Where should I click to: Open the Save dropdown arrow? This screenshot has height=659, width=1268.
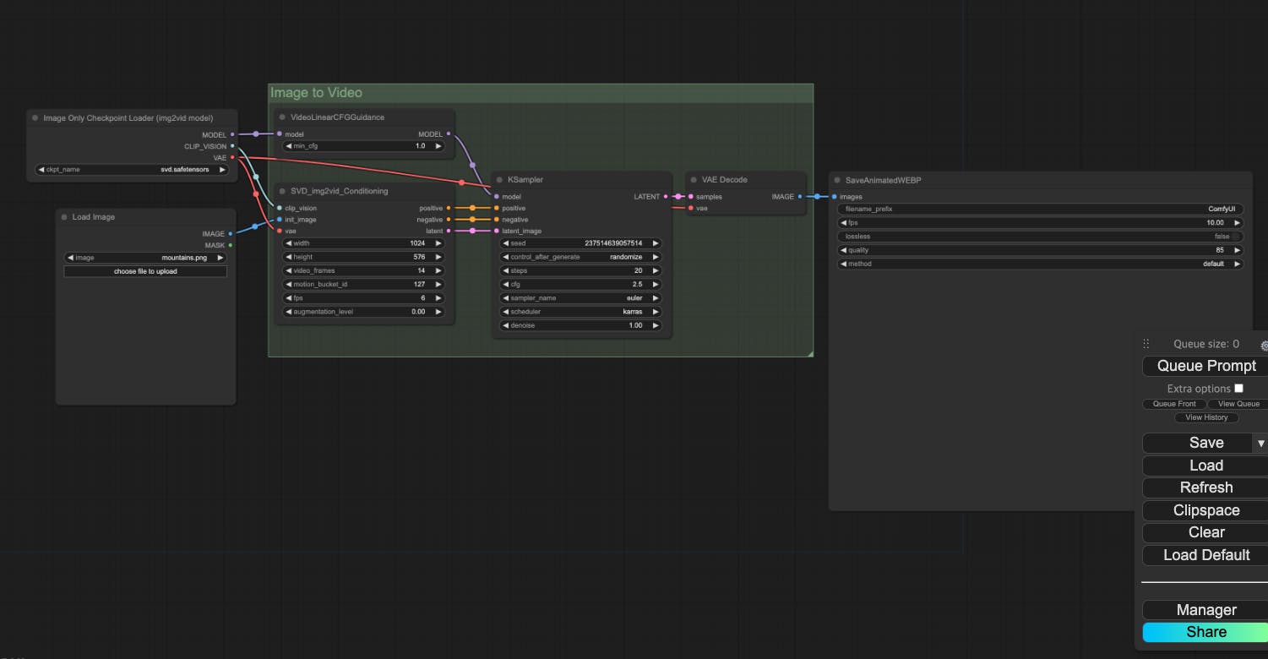(1260, 443)
